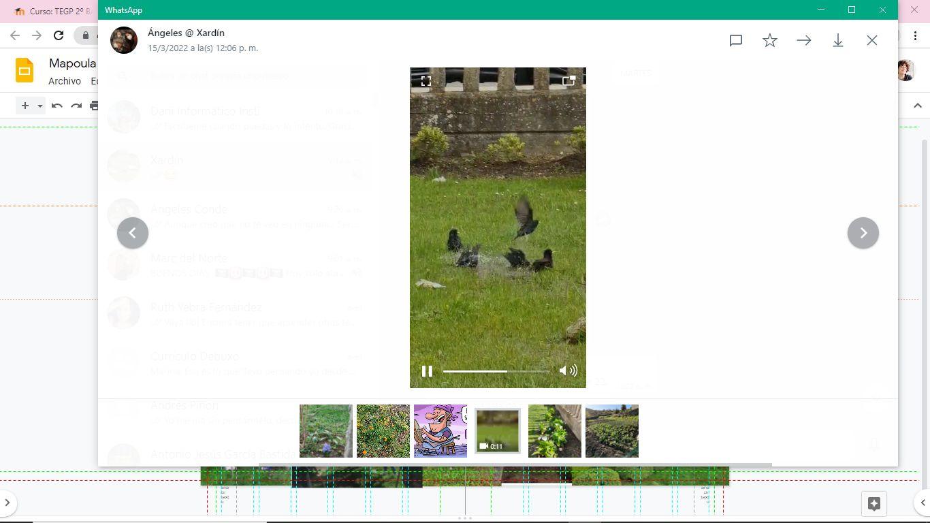Image resolution: width=930 pixels, height=523 pixels.
Task: Close the WhatsApp media viewer
Action: (872, 41)
